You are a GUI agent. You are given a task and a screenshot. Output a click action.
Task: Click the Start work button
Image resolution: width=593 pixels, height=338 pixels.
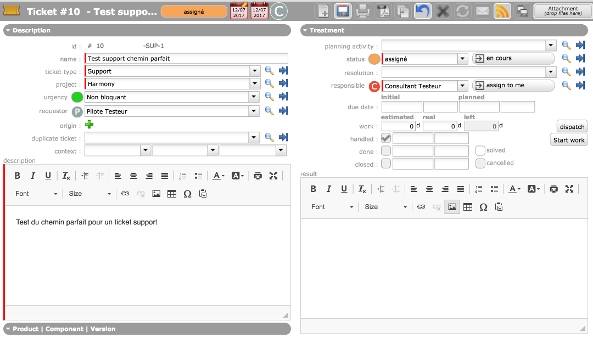pos(569,140)
